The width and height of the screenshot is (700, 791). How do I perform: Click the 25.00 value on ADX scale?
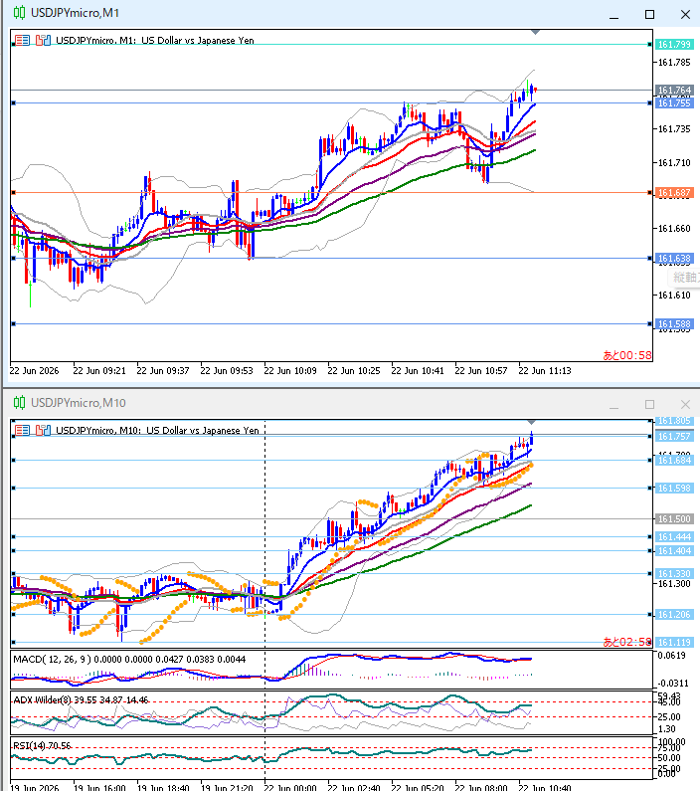670,716
